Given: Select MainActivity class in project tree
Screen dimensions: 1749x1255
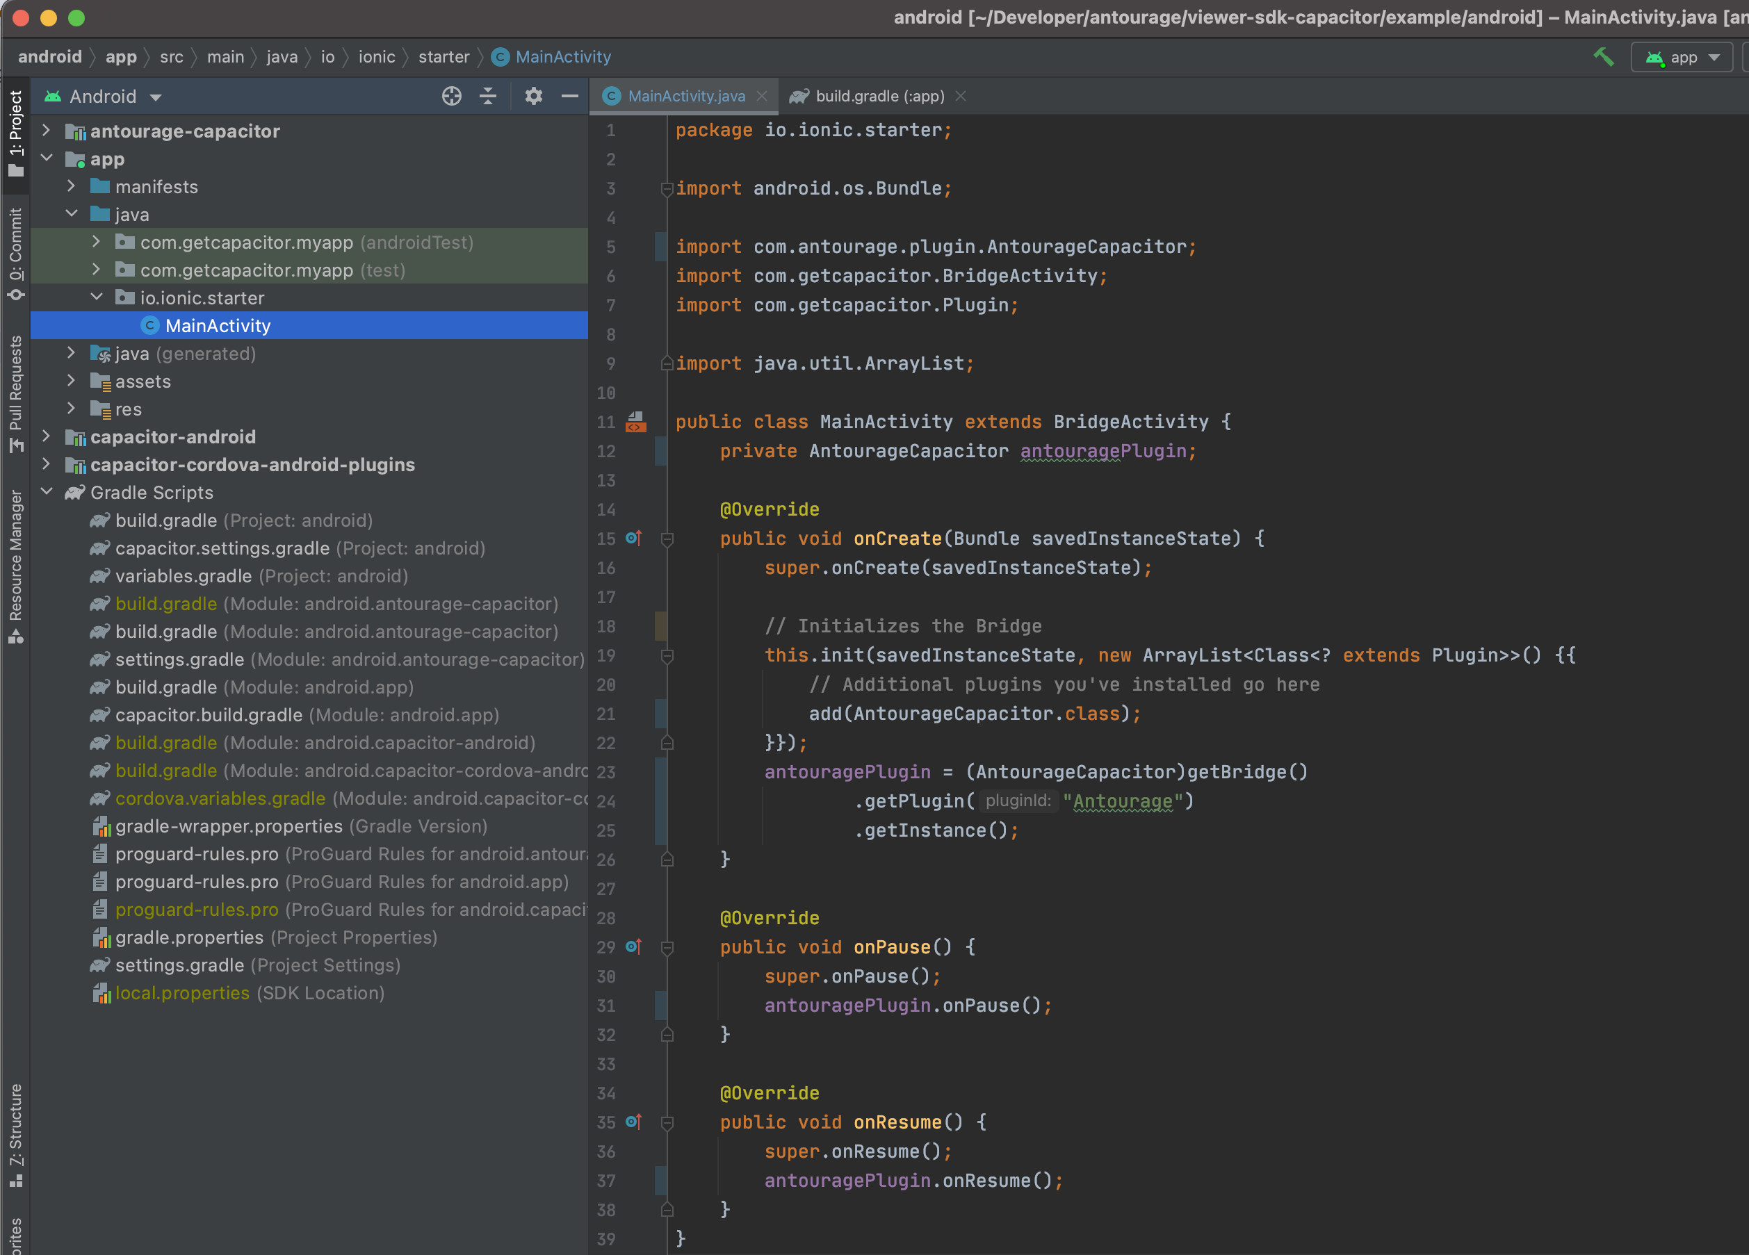Looking at the screenshot, I should (309, 325).
